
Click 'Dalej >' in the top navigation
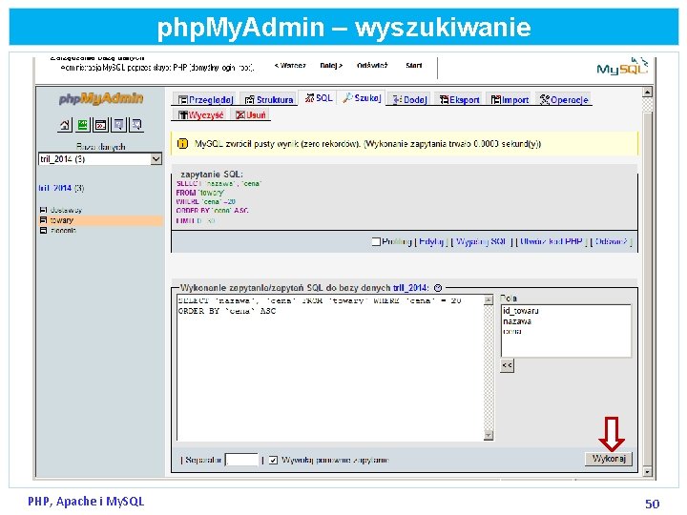tap(331, 66)
